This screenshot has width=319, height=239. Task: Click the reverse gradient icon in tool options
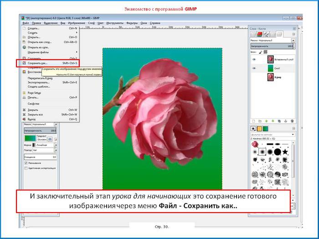(50, 139)
